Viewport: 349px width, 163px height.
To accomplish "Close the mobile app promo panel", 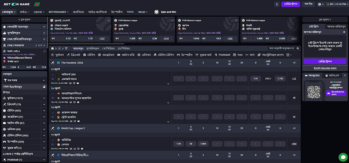I will click(x=345, y=75).
